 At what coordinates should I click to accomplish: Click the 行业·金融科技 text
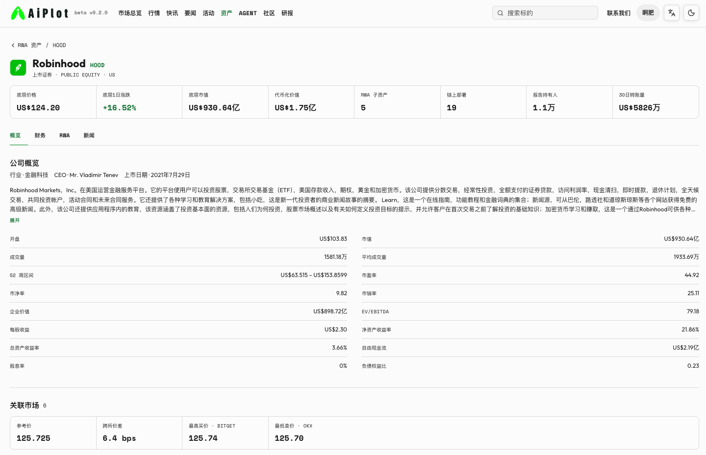[x=29, y=175]
